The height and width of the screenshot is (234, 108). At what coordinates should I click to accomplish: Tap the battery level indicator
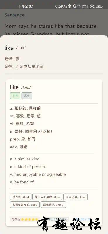point(99,6)
